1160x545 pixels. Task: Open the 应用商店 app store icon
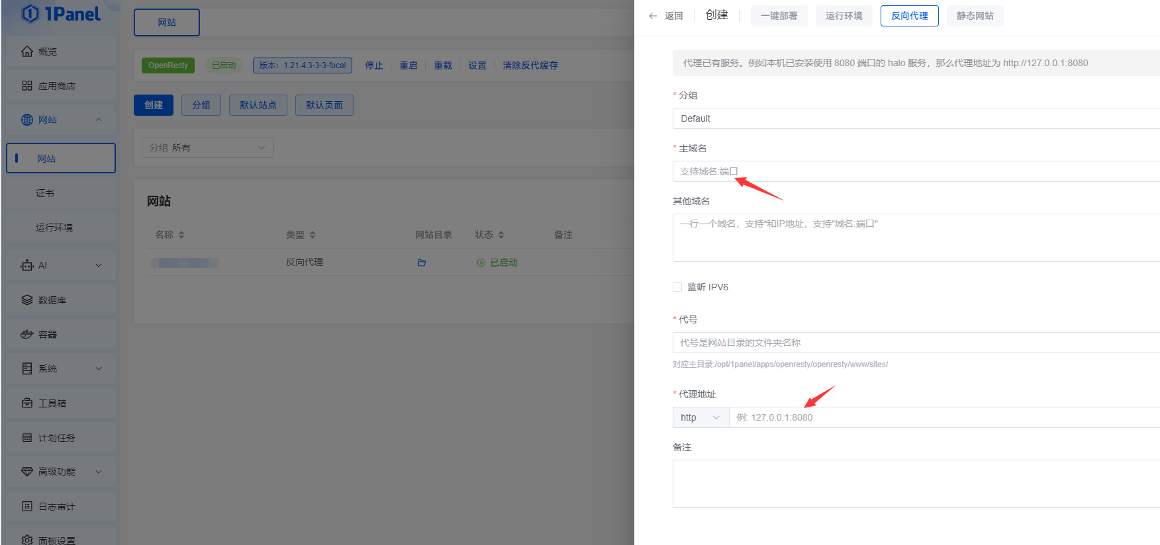[x=27, y=86]
